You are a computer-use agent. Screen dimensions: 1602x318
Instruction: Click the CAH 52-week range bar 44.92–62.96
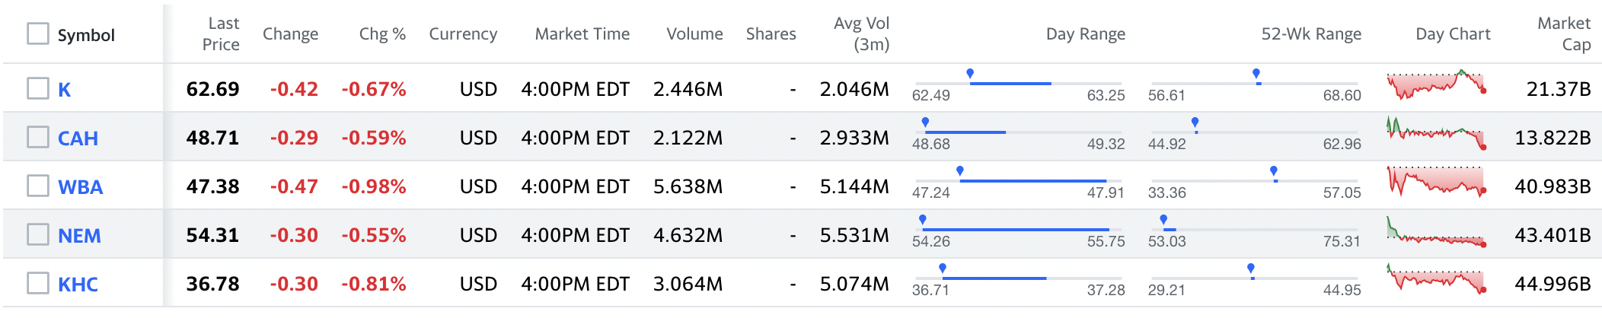pyautogui.click(x=1255, y=132)
